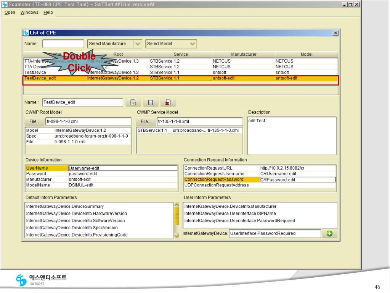The image size is (390, 293).
Task: Select InternetGatewayDevice.DeviceSummary parameter
Action: 65,207
